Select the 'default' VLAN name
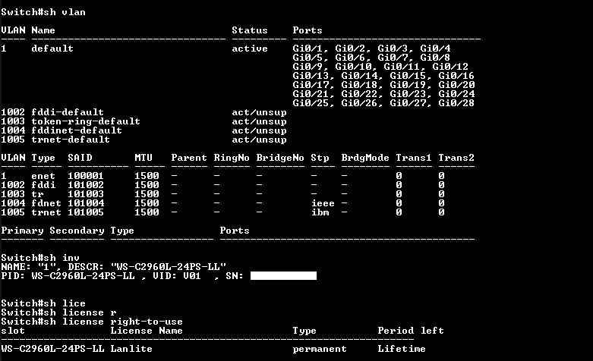The image size is (593, 361). 52,49
